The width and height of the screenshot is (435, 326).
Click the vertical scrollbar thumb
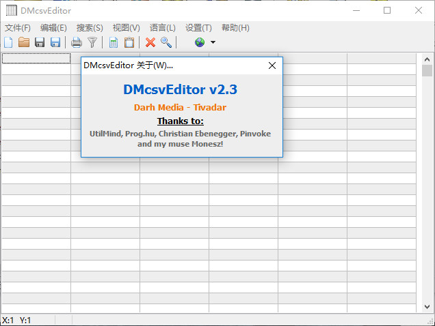(x=427, y=70)
